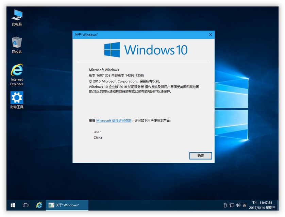Click the Show desktop strip at taskbar end
The image size is (285, 217).
click(278, 205)
